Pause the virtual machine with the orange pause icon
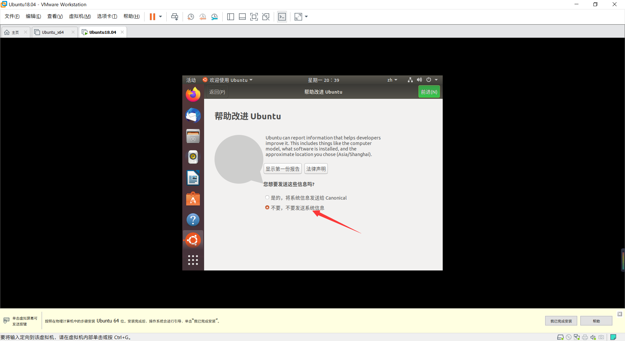The image size is (625, 341). click(x=152, y=17)
